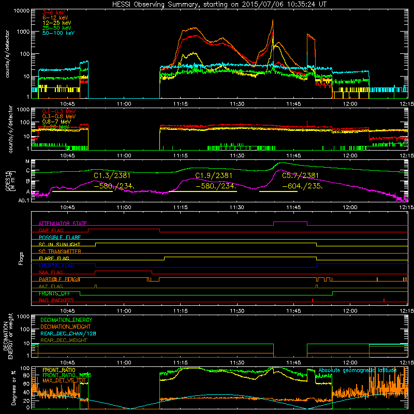Click the 11:45 tick below the Flags panel
414x414 pixels.
[293, 311]
